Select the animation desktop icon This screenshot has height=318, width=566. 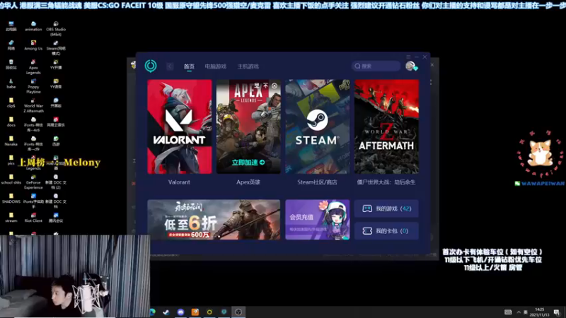point(33,26)
